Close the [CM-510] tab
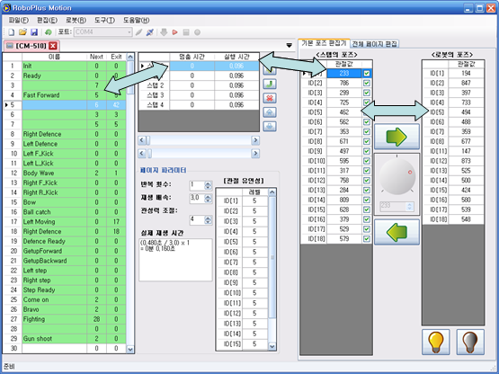 coord(53,46)
